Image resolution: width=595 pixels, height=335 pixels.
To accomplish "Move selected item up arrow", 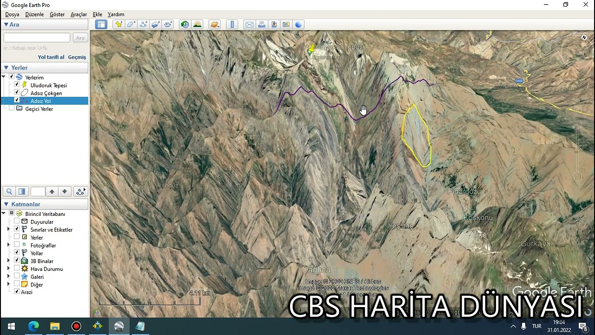I will (x=52, y=191).
